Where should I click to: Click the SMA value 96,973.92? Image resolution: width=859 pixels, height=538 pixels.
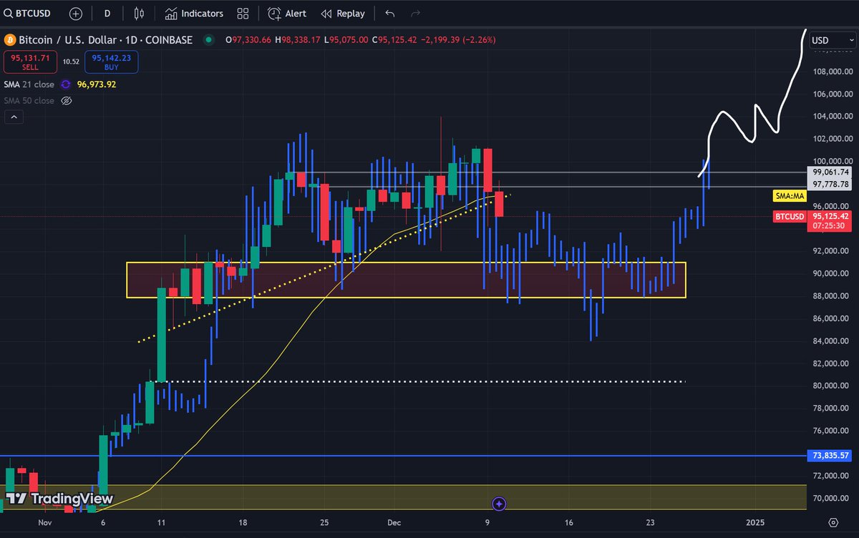click(x=97, y=84)
